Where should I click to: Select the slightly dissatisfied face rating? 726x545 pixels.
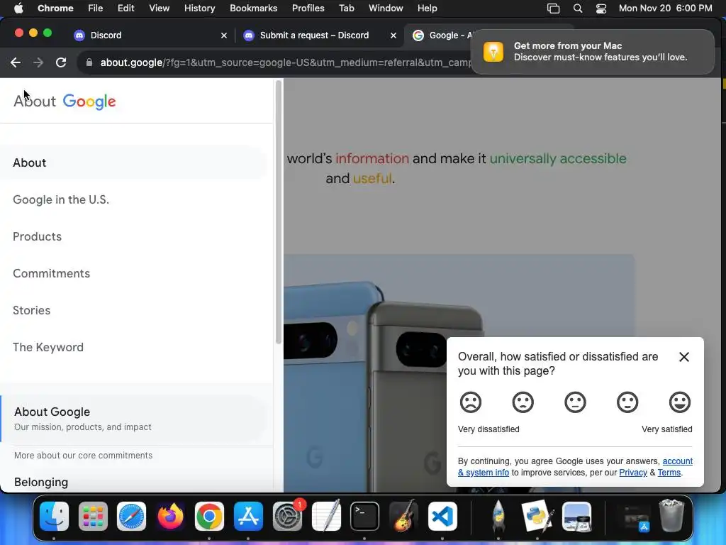(x=523, y=402)
